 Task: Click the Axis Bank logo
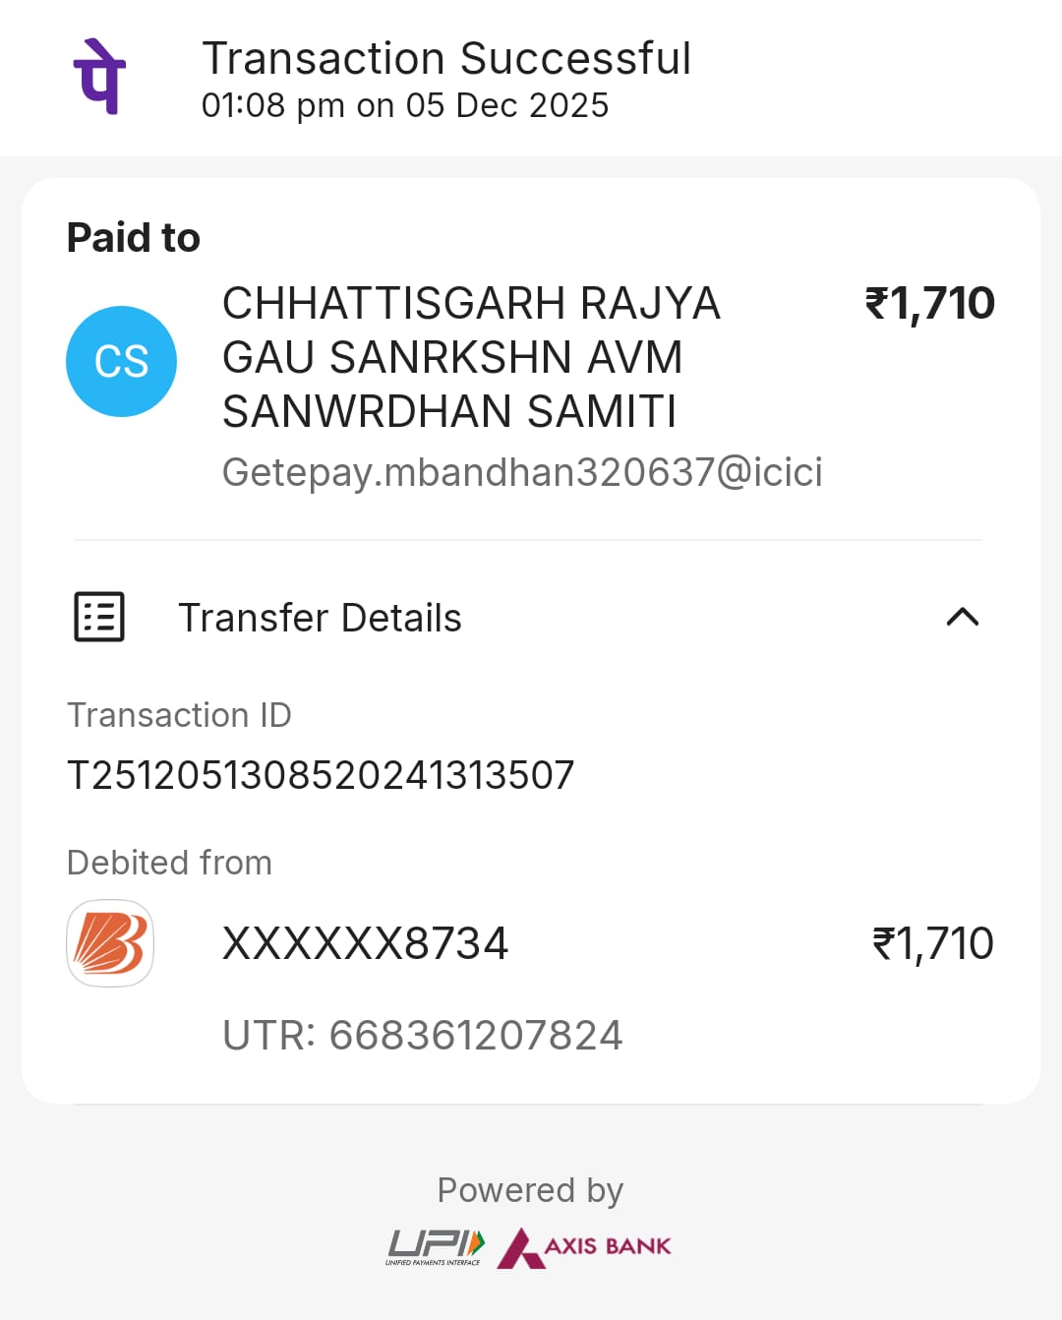(585, 1247)
